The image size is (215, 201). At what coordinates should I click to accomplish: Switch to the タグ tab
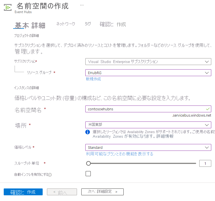pos(88,24)
